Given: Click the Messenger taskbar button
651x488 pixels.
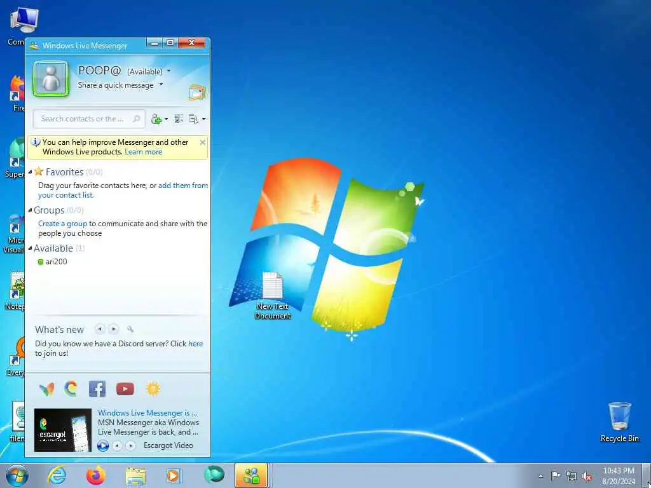Looking at the screenshot, I should pos(252,475).
